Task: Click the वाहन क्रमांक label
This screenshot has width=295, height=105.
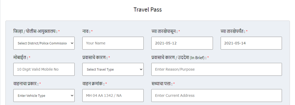Action: (x=94, y=84)
